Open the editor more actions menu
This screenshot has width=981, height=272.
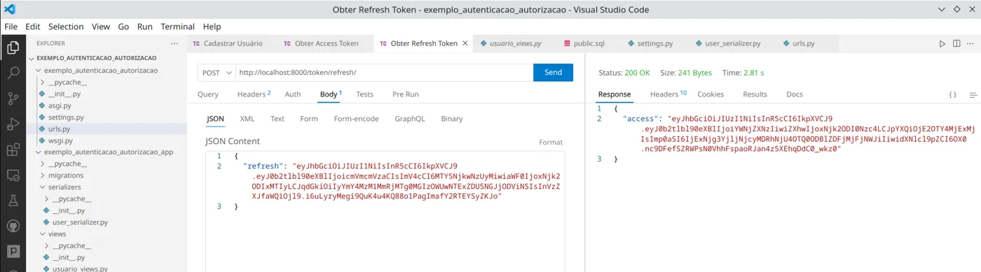coord(970,43)
